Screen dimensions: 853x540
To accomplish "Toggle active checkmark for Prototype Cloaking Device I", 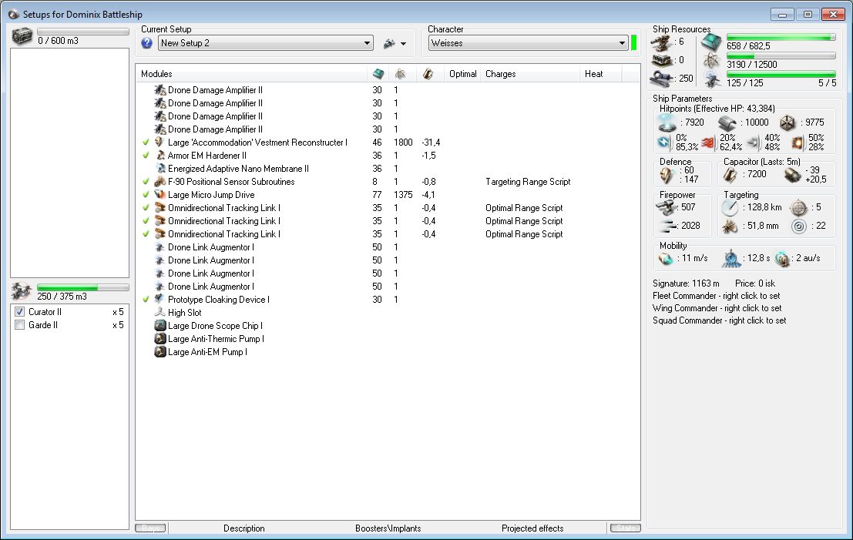I will 146,299.
